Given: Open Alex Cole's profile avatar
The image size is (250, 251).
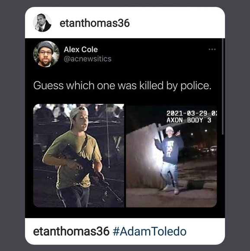Looking at the screenshot, I should pos(46,54).
